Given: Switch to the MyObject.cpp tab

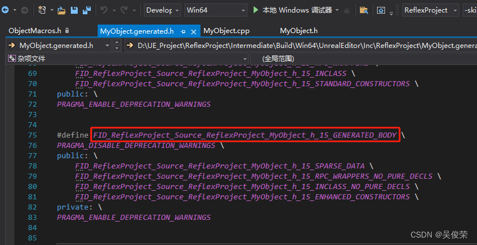Looking at the screenshot, I should coord(227,31).
